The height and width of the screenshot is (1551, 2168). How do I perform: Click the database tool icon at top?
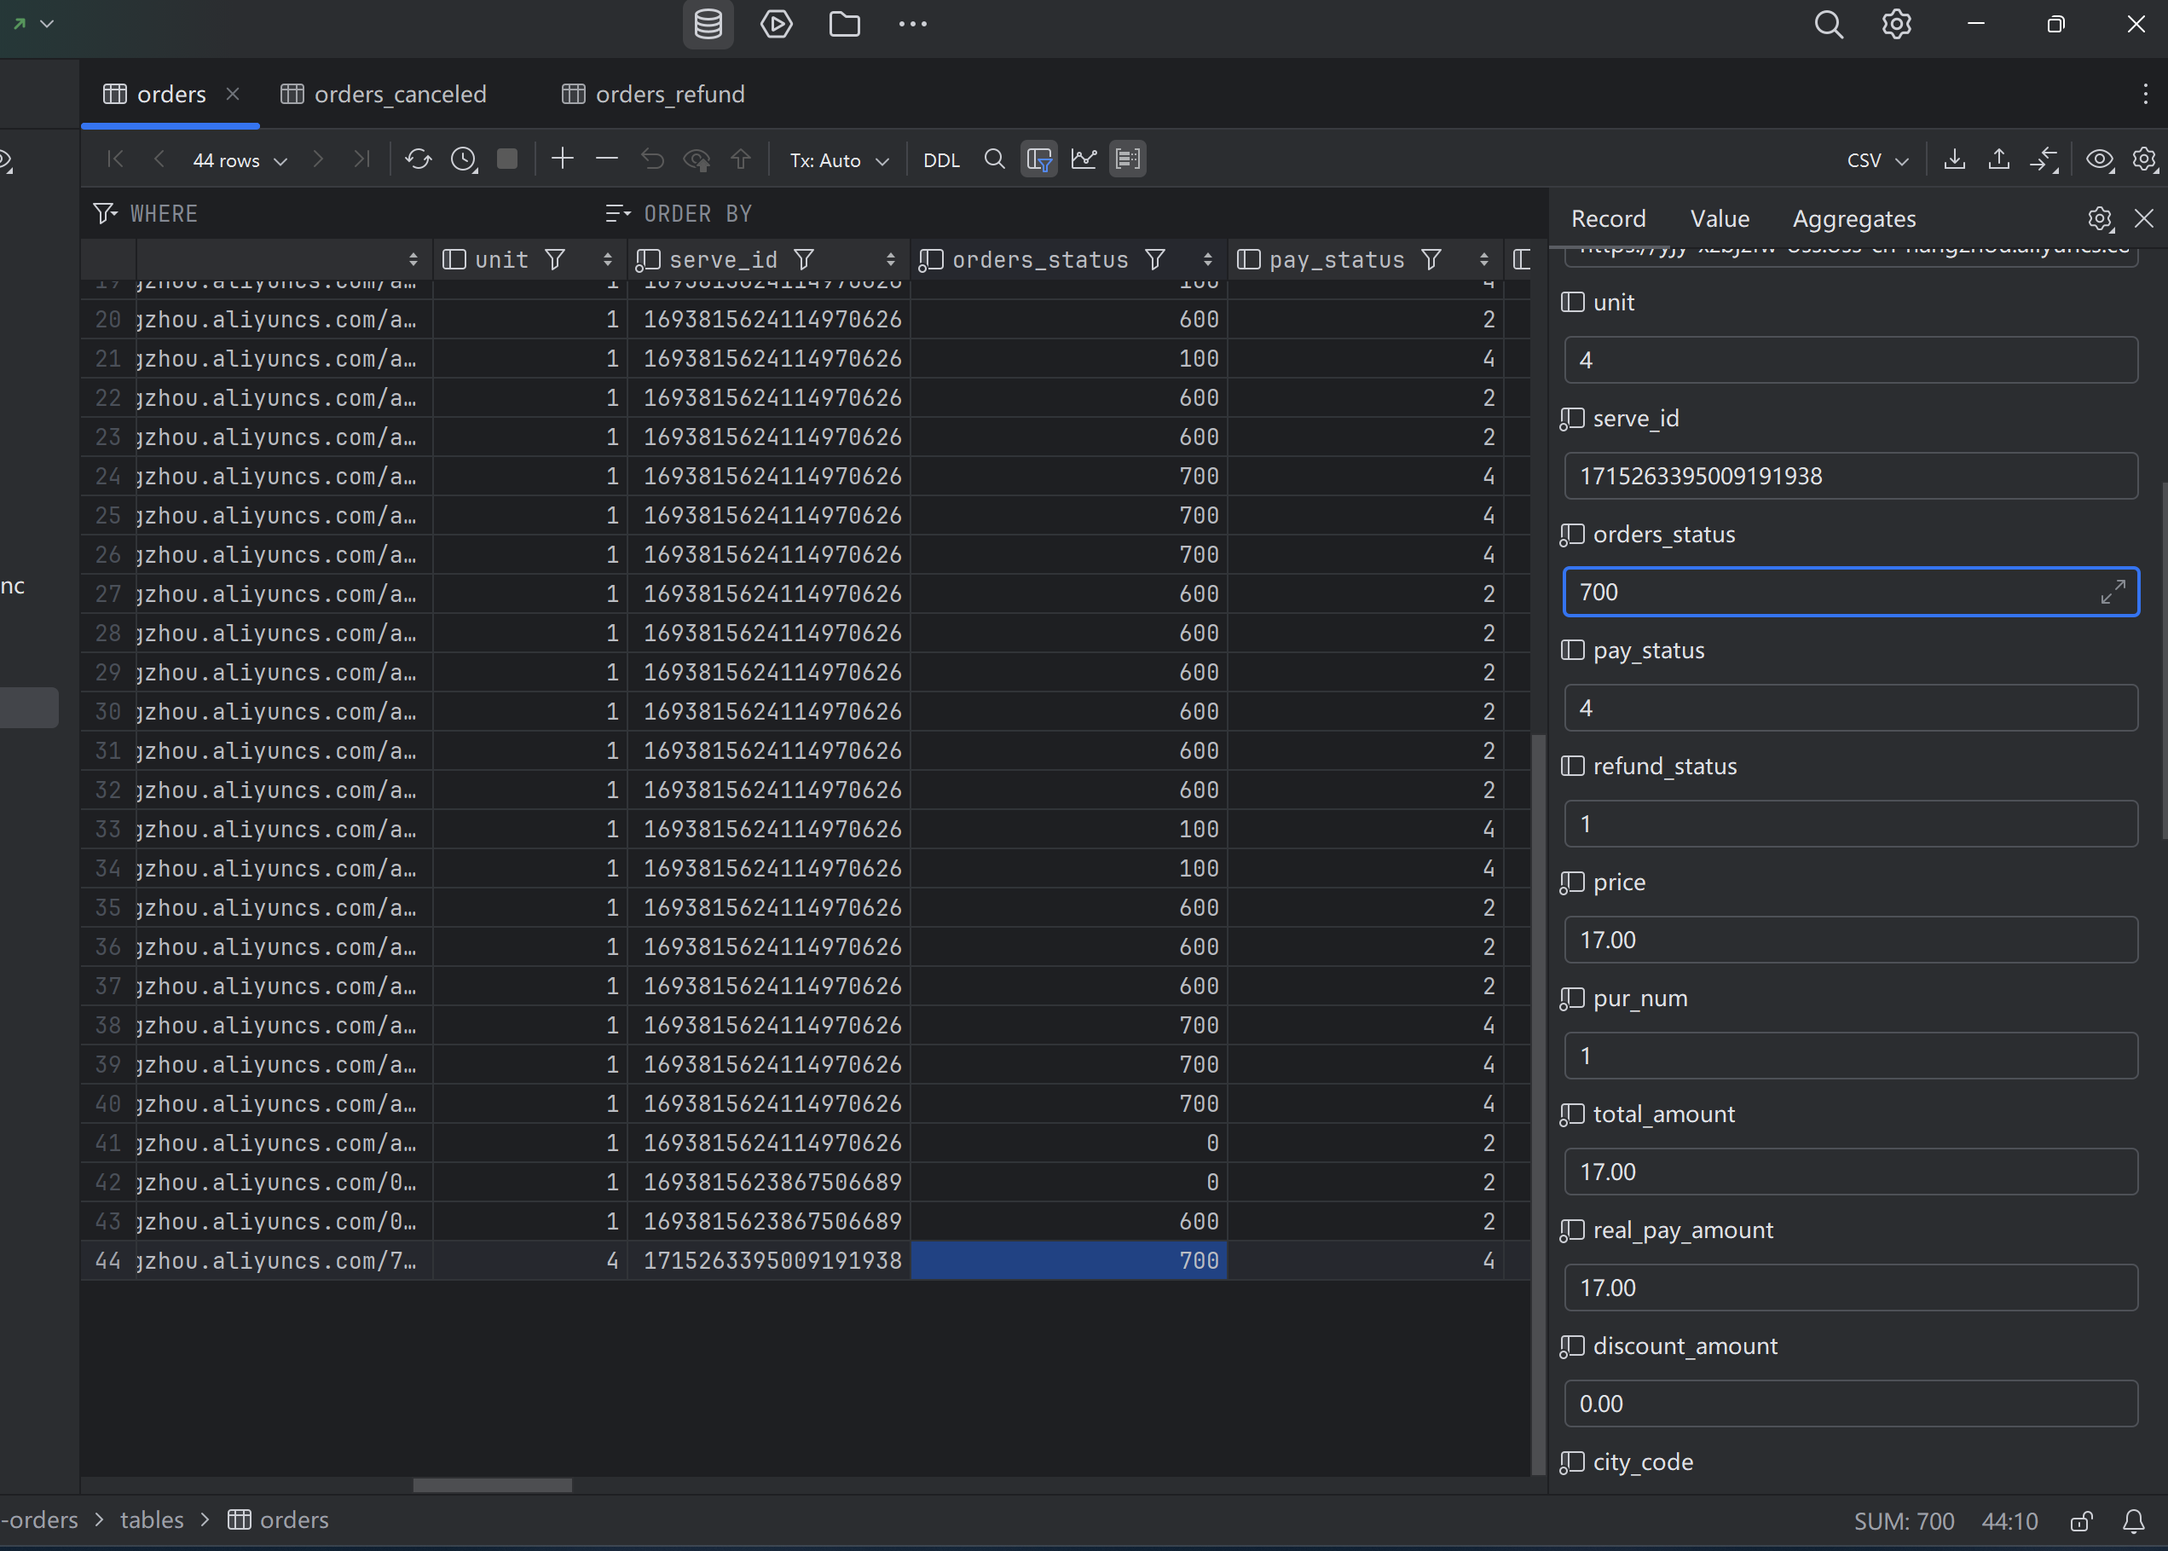click(708, 25)
